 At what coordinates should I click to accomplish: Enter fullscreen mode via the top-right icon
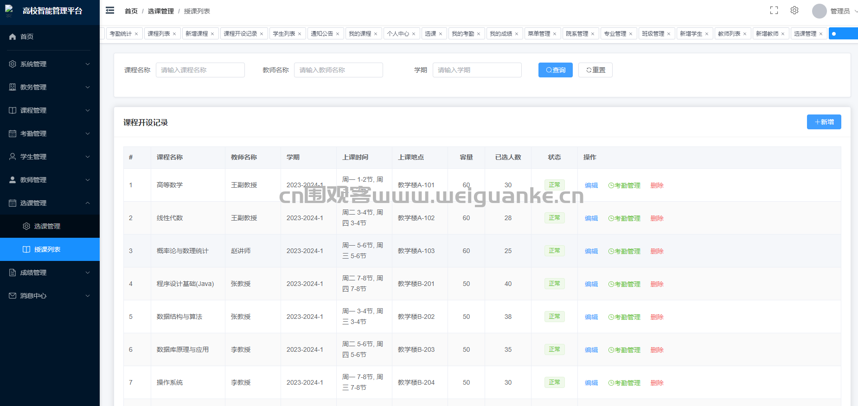774,11
